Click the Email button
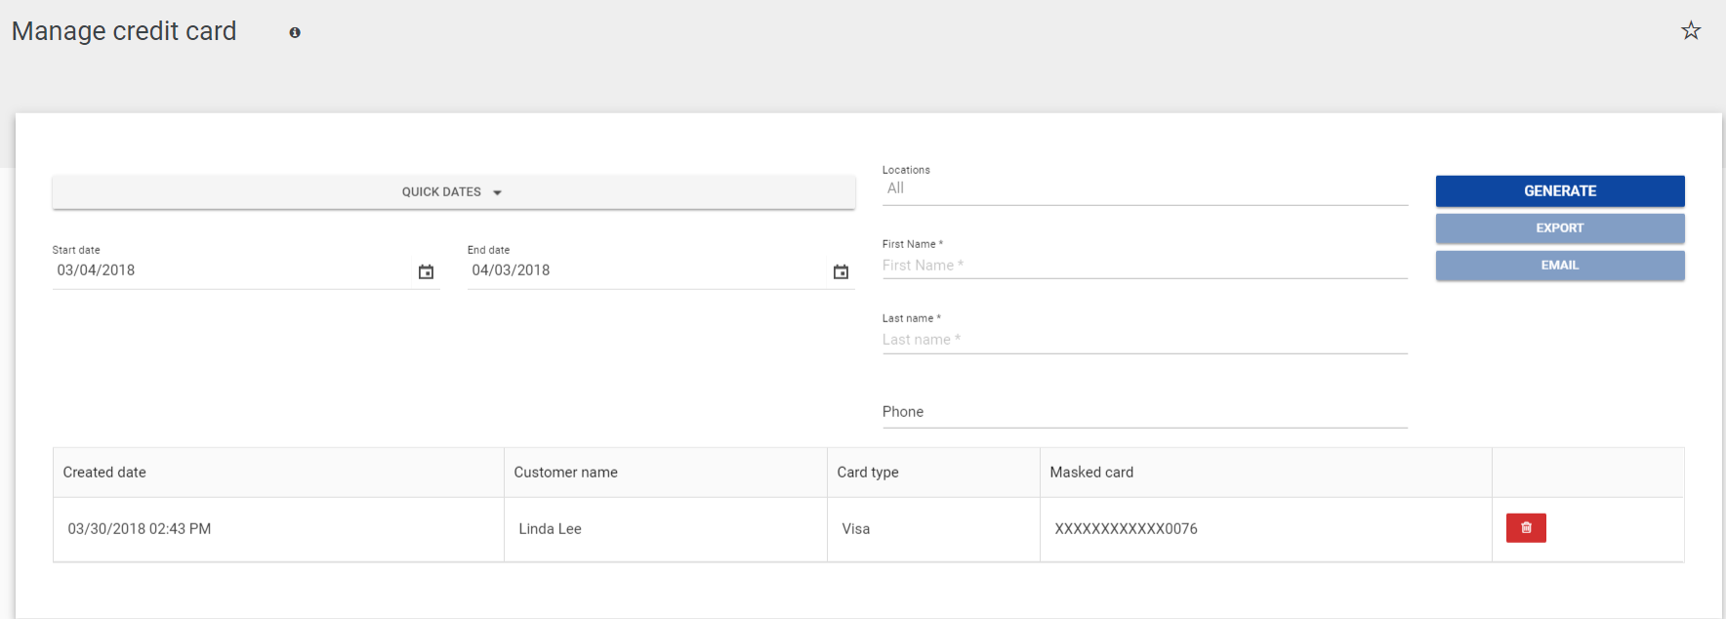The height and width of the screenshot is (619, 1726). click(1559, 266)
